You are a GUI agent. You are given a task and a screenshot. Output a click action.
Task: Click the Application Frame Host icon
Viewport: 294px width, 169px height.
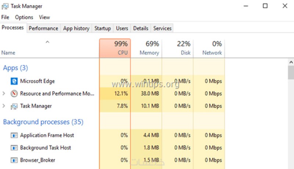[x=14, y=136]
